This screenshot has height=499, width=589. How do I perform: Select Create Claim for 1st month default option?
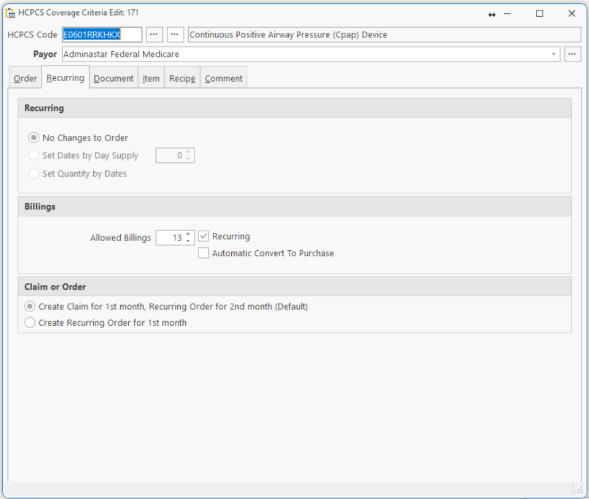pos(30,306)
